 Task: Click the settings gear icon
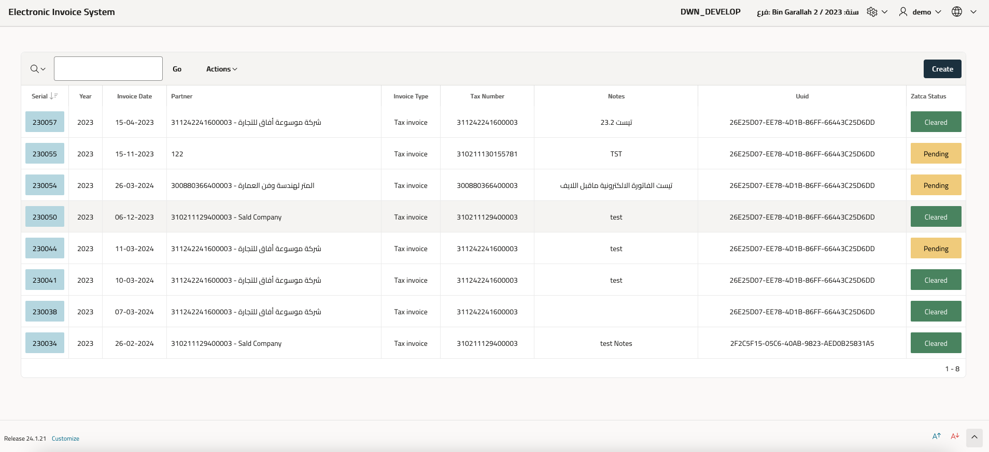(872, 12)
